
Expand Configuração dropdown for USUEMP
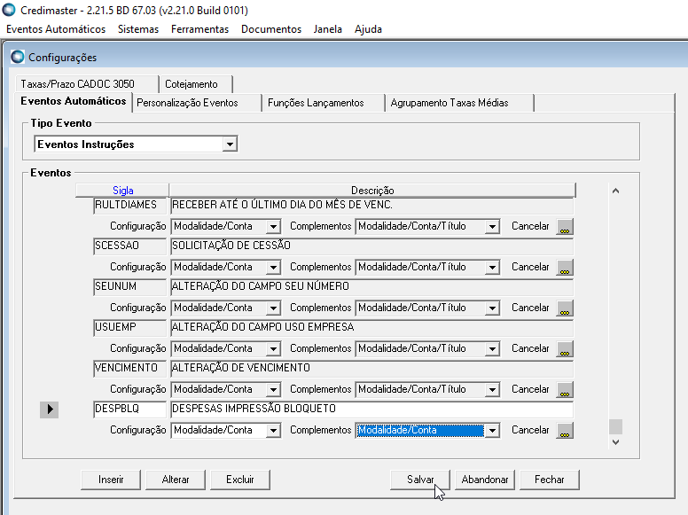tap(273, 348)
